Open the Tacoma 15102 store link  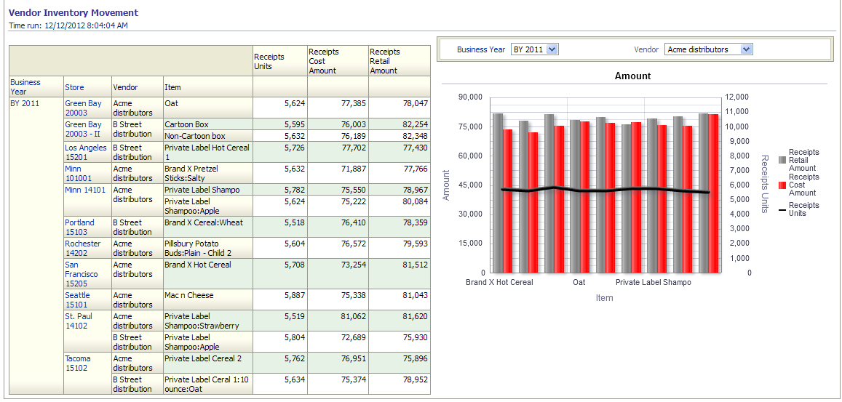78,363
